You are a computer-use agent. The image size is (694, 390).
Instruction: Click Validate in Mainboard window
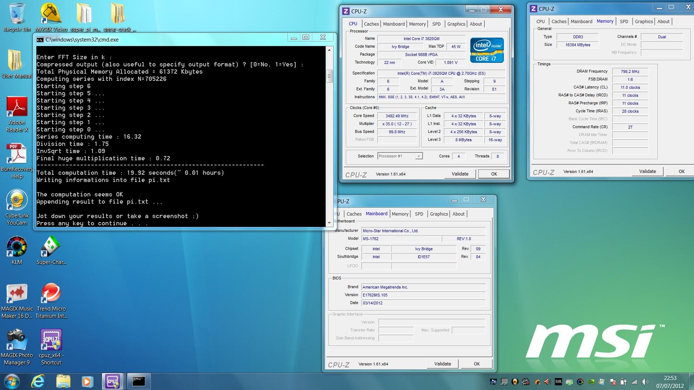[x=442, y=364]
